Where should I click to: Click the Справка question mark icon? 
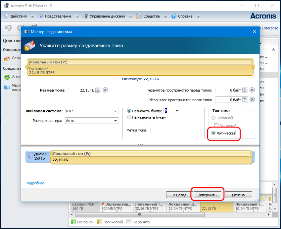[x=173, y=16]
